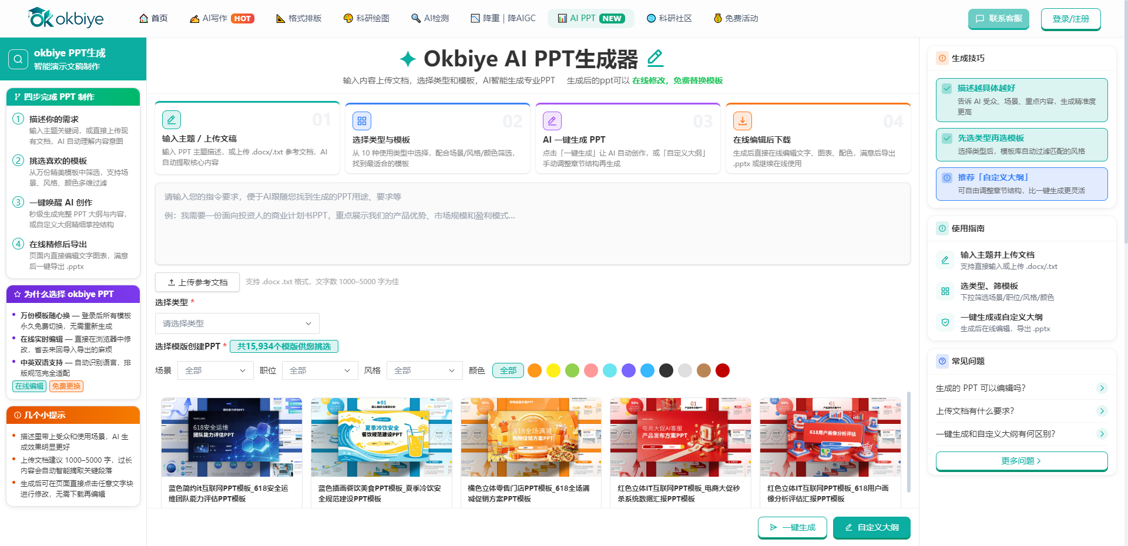Select the 夏季冷饮安全规范建设 template thumbnail

tap(381, 437)
